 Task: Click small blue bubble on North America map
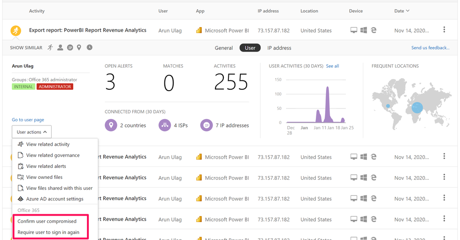coord(388,106)
